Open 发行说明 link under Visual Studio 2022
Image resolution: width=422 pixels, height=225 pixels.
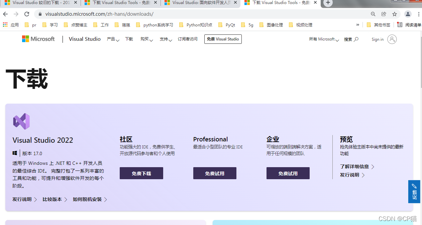tap(25, 199)
